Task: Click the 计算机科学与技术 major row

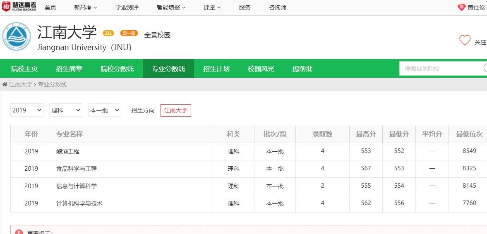Action: pyautogui.click(x=249, y=203)
